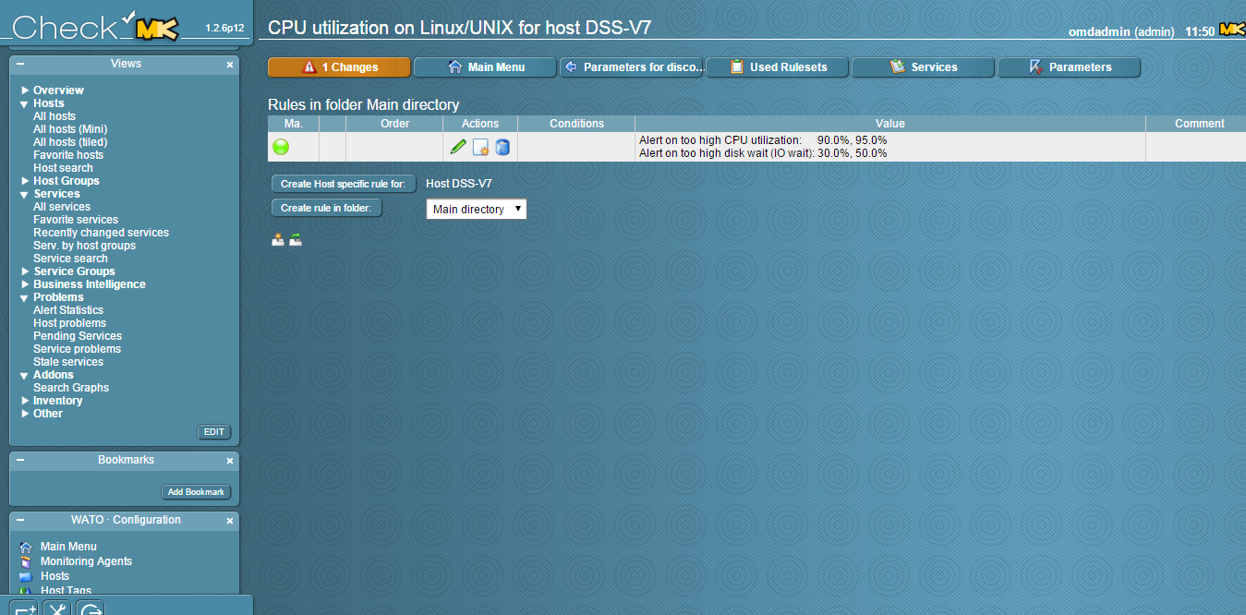Viewport: 1246px width, 615px height.
Task: Edit the rule with the pencil icon
Action: (458, 147)
